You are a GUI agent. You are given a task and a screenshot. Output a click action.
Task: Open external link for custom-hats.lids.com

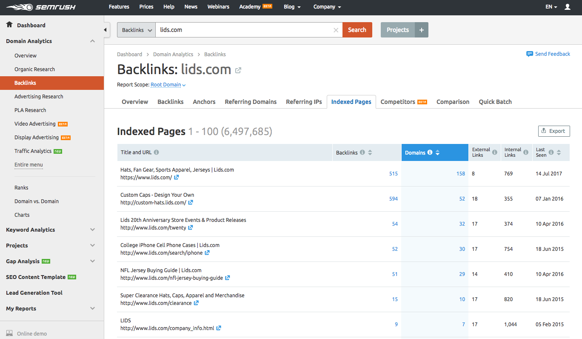[x=191, y=203]
